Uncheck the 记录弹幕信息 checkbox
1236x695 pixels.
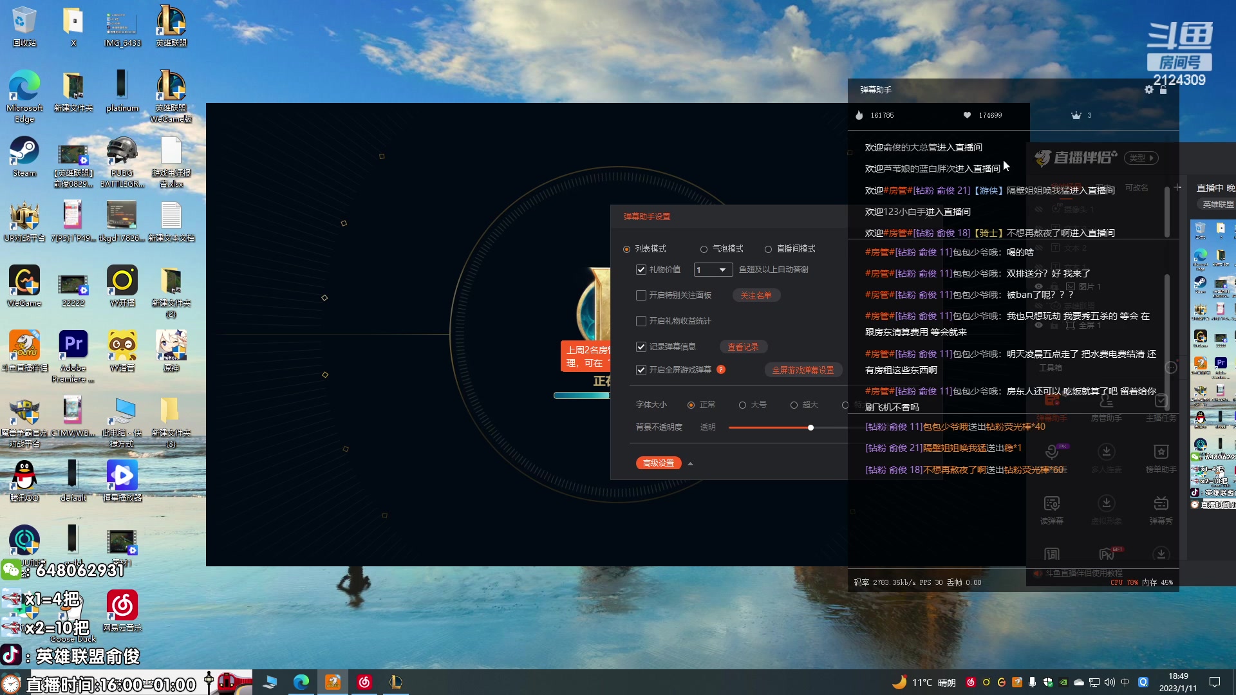point(641,347)
